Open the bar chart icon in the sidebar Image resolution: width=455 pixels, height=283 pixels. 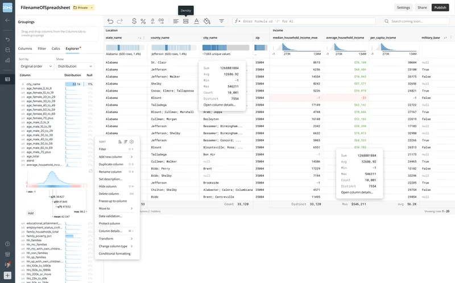click(7, 60)
